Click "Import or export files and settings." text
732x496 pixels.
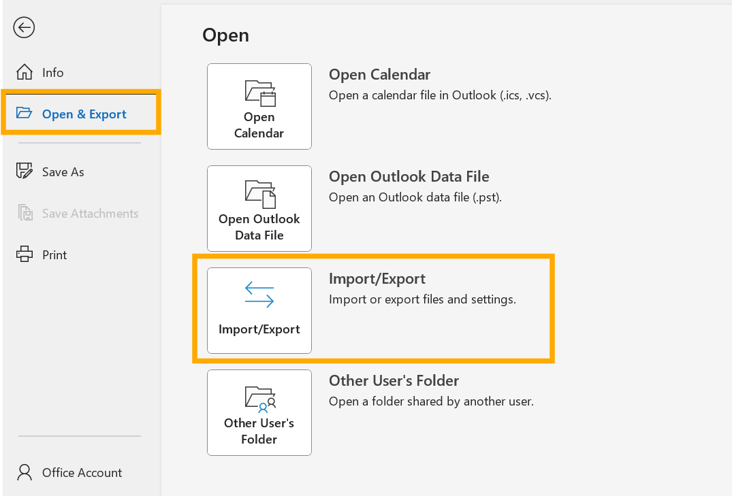pos(422,299)
